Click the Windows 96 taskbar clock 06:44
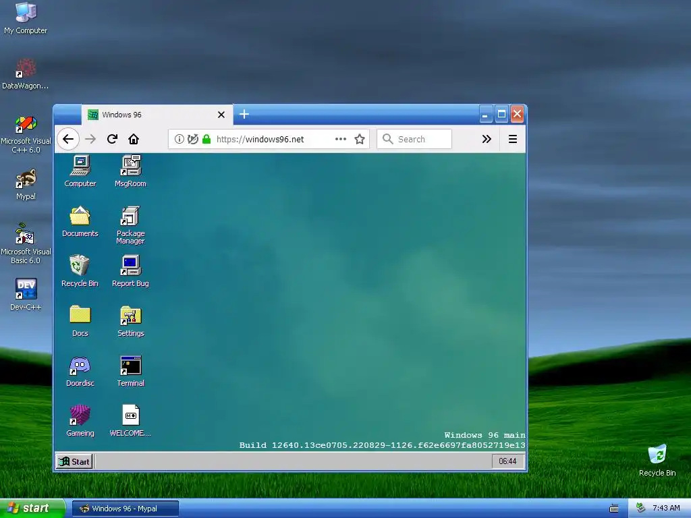Screen dimensions: 691x518 coord(507,461)
